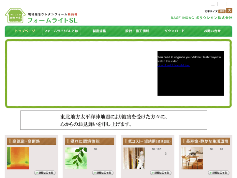Viewport: 237px width, 178px height.
Task: Click the 長寿命・静かな生活環境 card heading
Action: pos(205,141)
